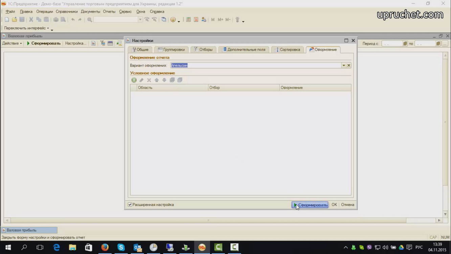Click the chart icon next to Настройка
The width and height of the screenshot is (451, 254).
tap(93, 43)
